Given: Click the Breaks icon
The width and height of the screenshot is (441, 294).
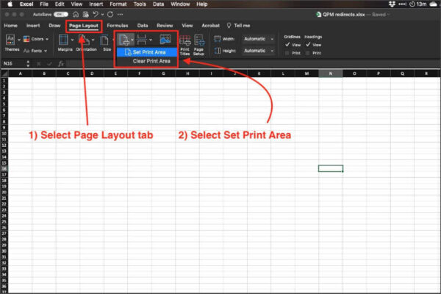Looking at the screenshot, I should (141, 40).
